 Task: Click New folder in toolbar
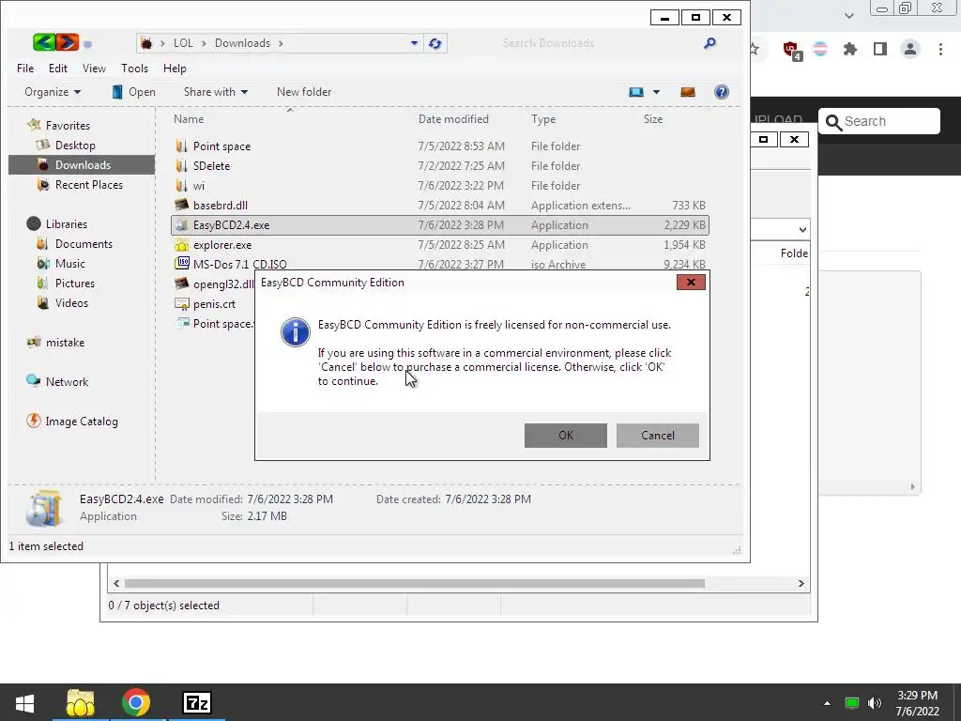pyautogui.click(x=304, y=92)
